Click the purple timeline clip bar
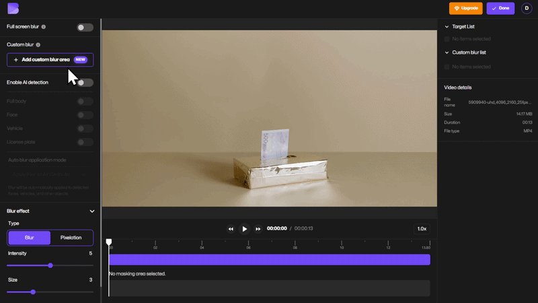 point(270,260)
